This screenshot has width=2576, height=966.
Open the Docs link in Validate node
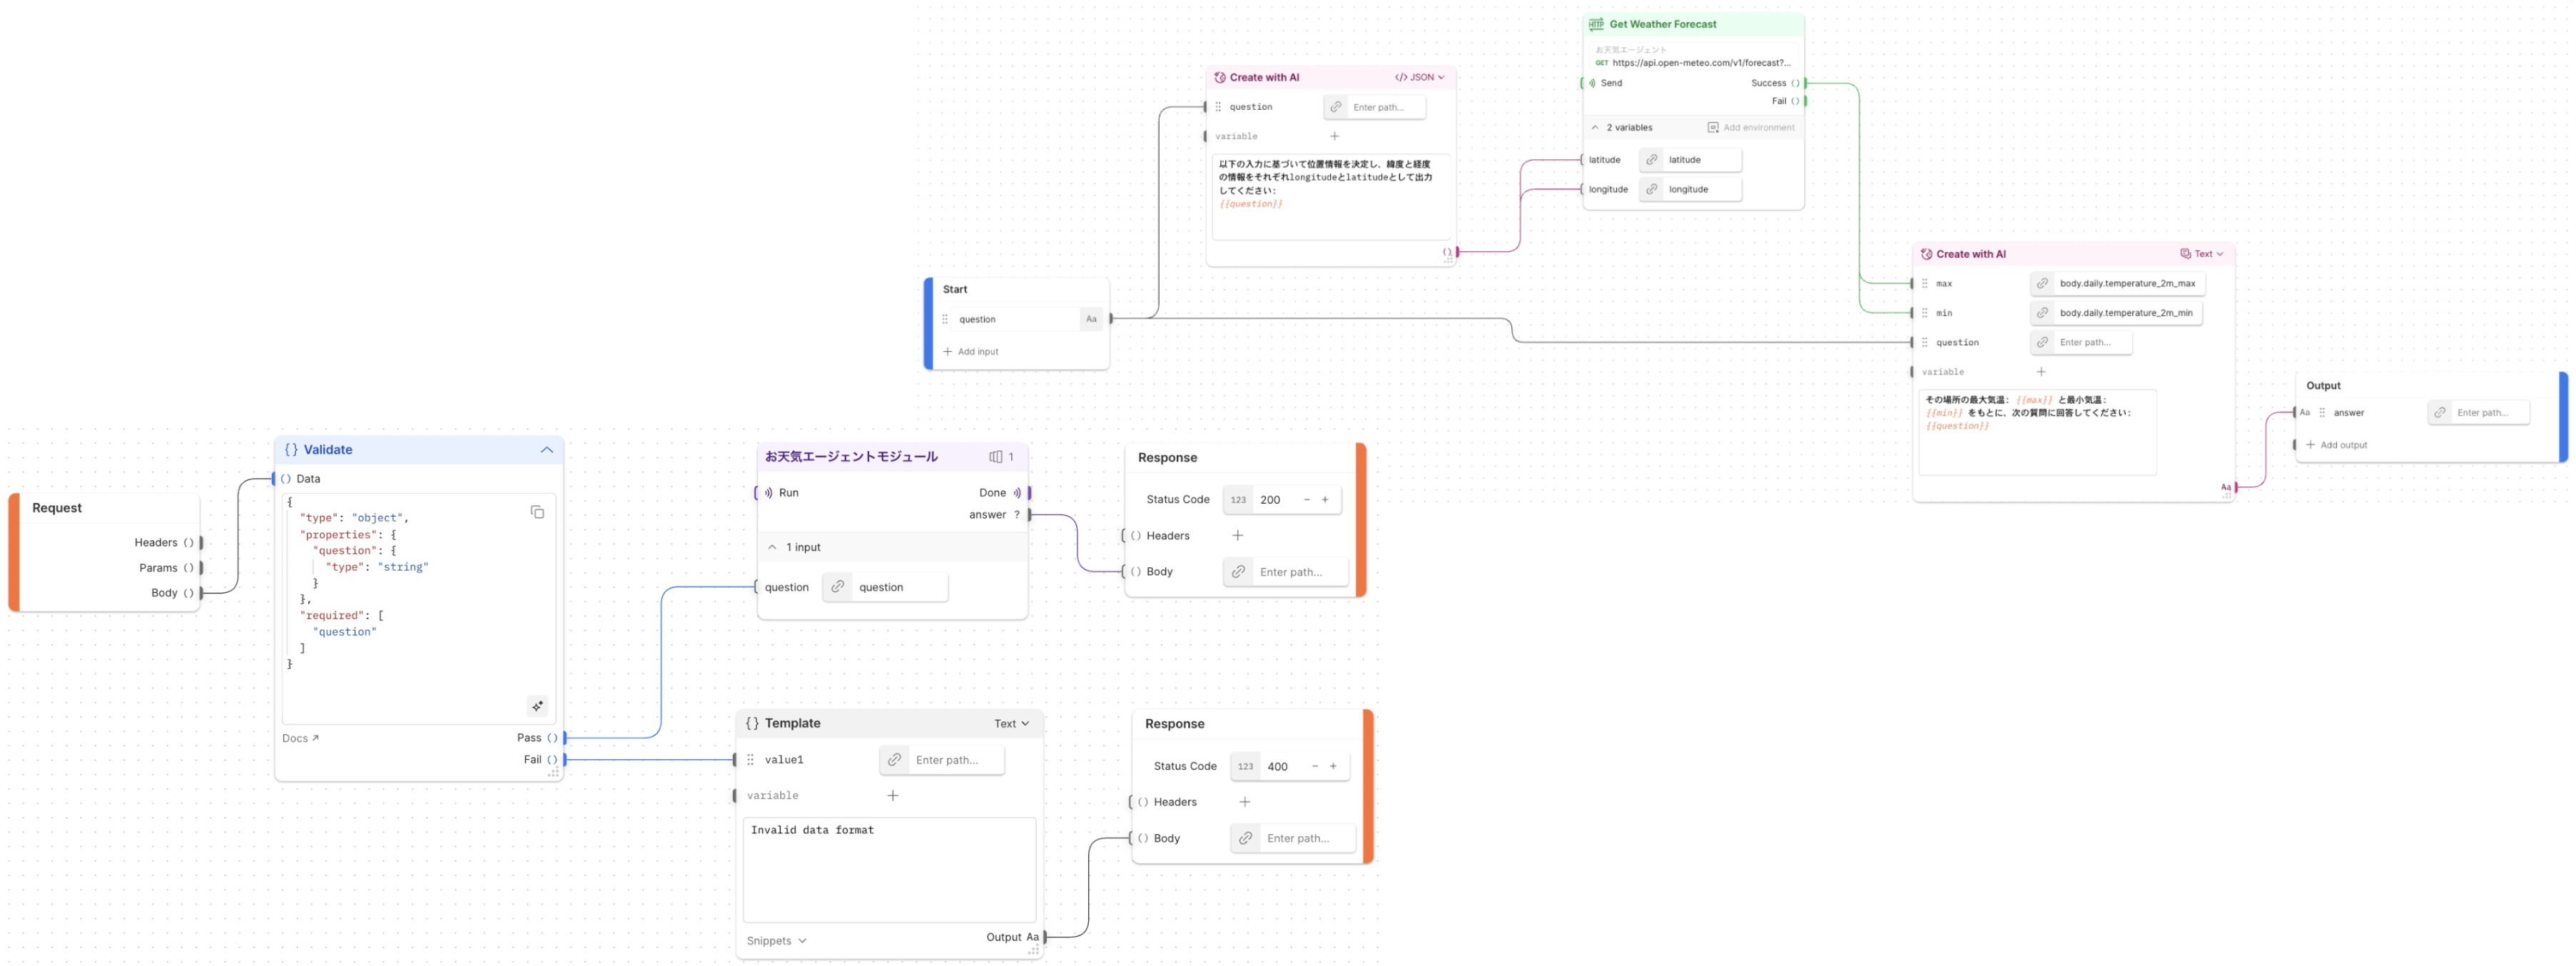click(299, 738)
